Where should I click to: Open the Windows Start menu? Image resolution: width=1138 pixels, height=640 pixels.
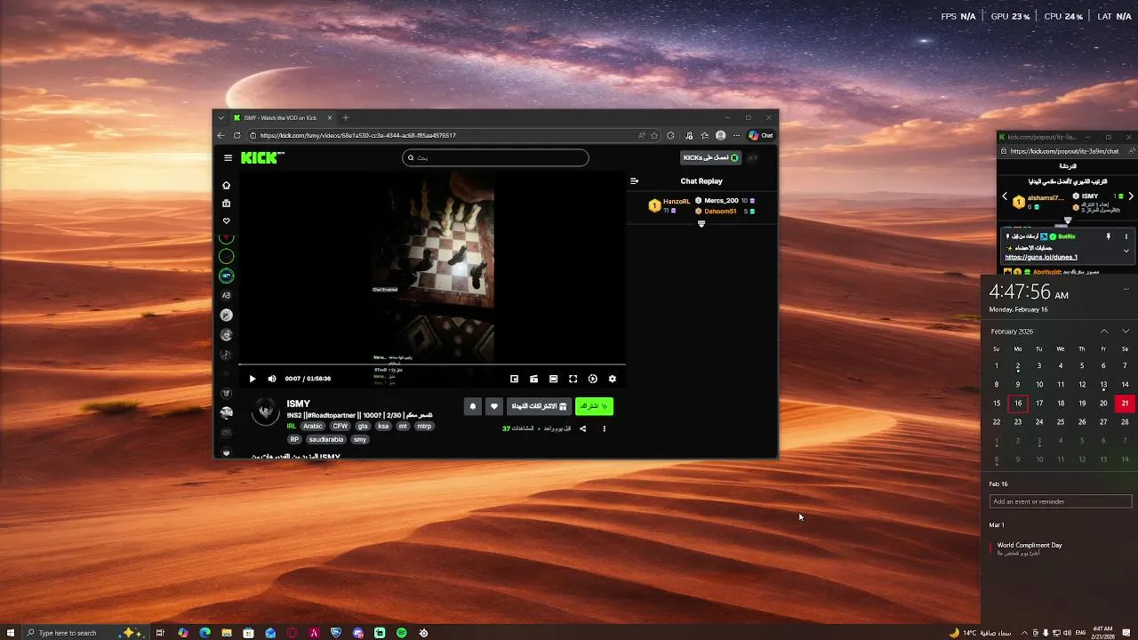9,633
